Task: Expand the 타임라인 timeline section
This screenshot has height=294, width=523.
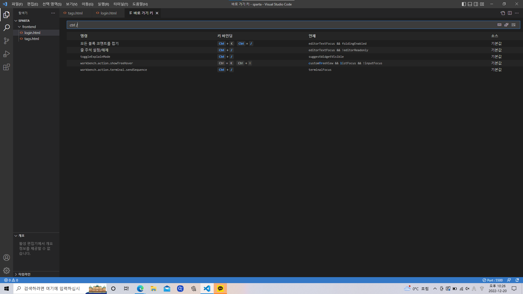Action: 36,274
